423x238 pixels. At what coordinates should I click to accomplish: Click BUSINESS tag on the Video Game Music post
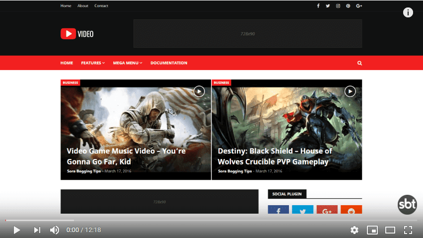pyautogui.click(x=70, y=82)
